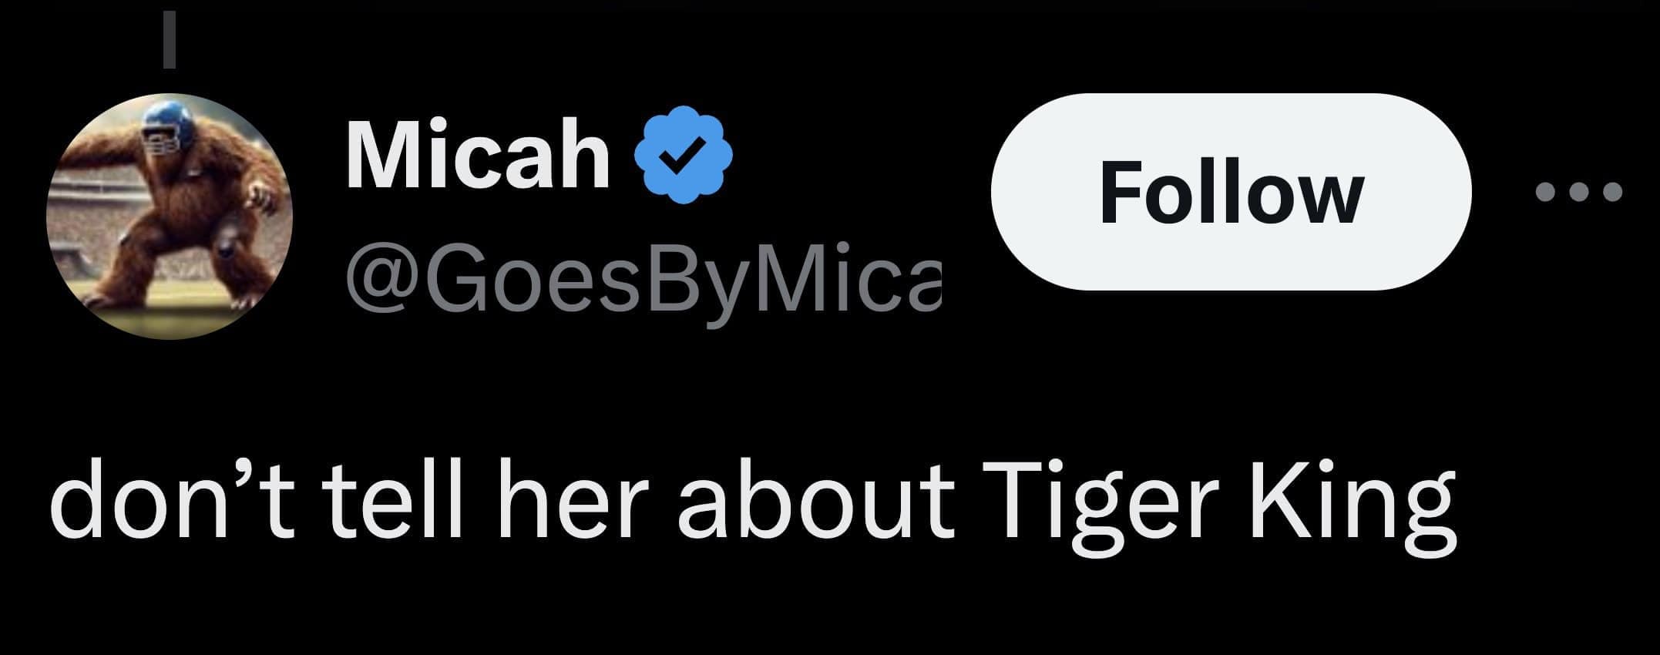Open the three-dot more options menu
1660x655 pixels.
click(x=1578, y=191)
